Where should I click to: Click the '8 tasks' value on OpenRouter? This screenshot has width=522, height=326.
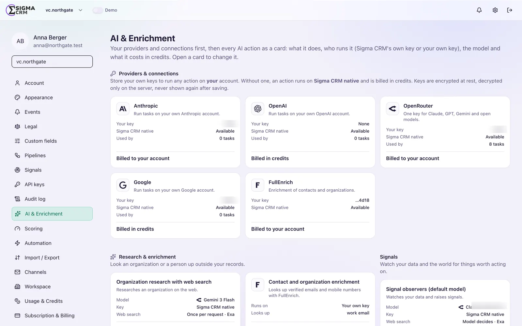496,144
